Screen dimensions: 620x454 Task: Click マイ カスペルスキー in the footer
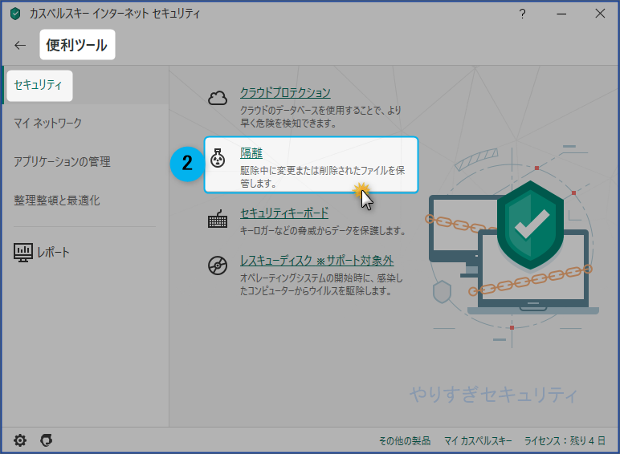coord(478,440)
